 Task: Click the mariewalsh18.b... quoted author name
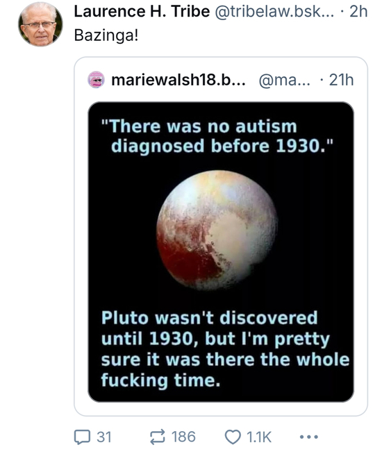click(178, 80)
